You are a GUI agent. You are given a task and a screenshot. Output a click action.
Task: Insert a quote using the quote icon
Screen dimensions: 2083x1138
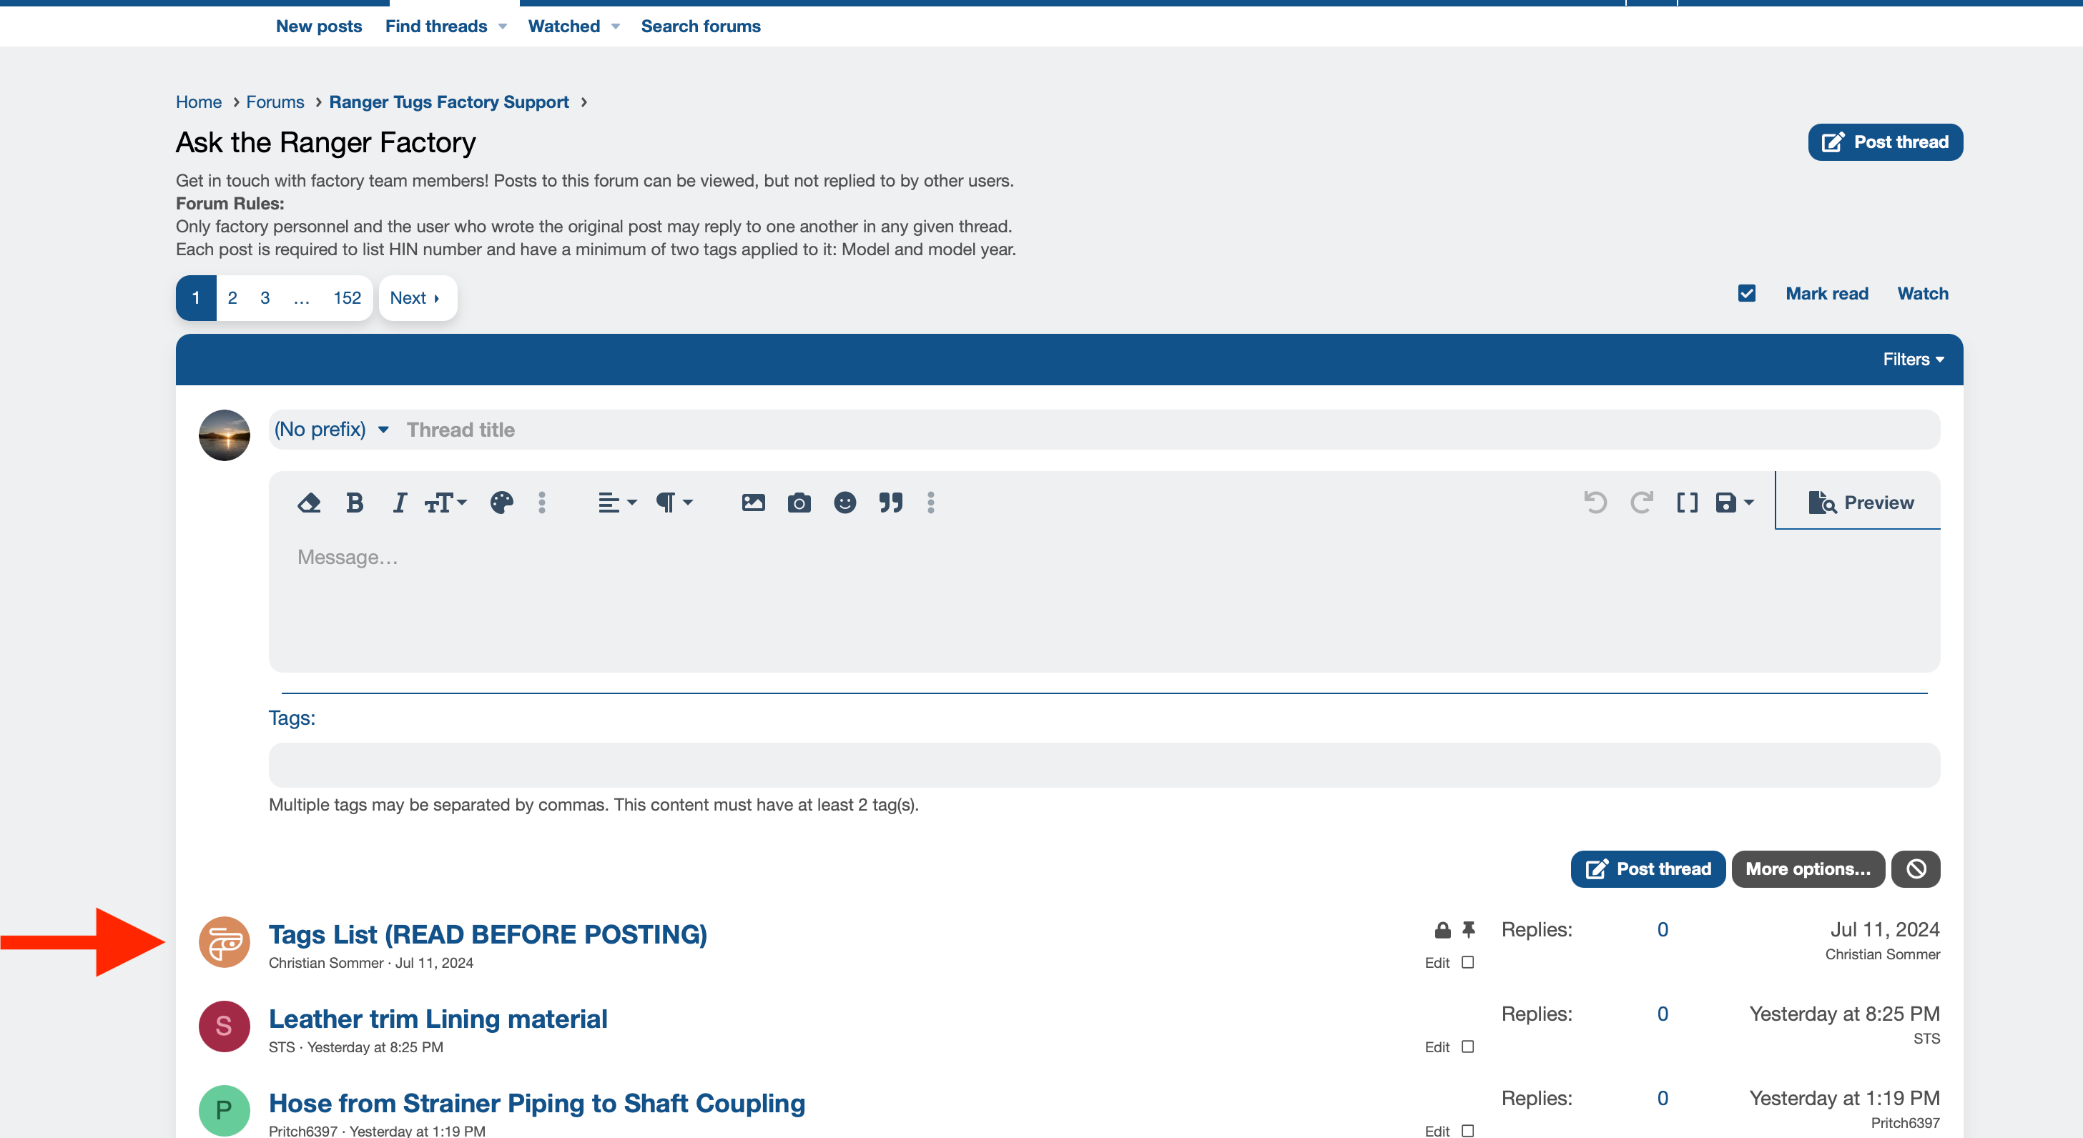[891, 502]
